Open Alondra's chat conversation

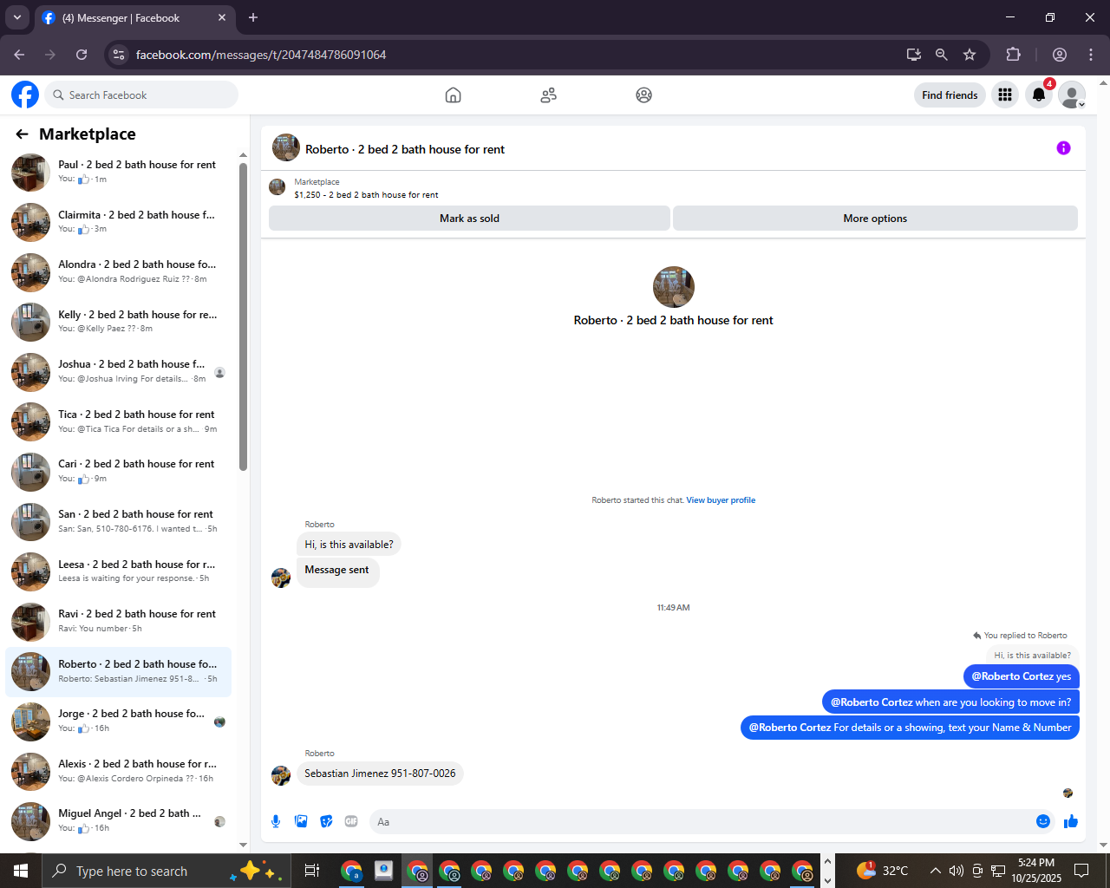point(118,272)
